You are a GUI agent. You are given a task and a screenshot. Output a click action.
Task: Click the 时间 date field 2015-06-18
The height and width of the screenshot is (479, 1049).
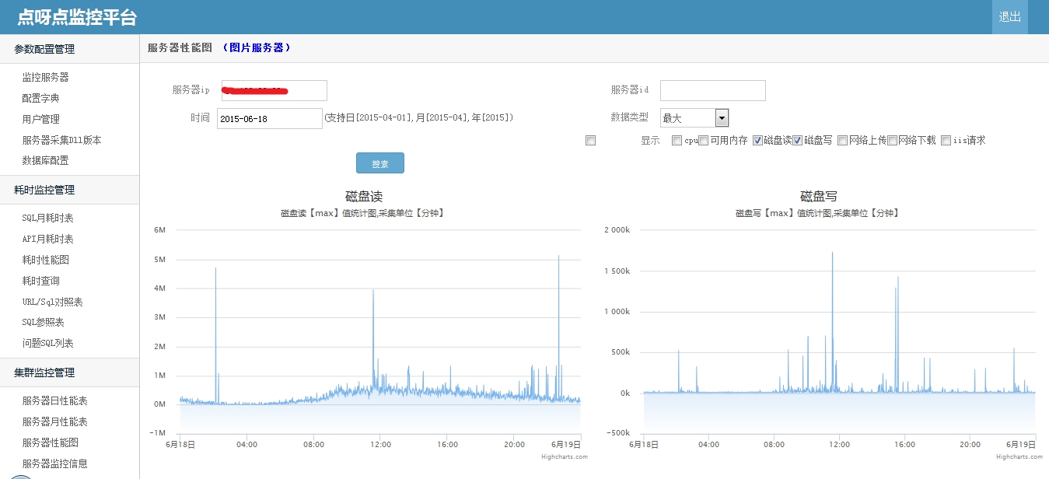point(270,118)
